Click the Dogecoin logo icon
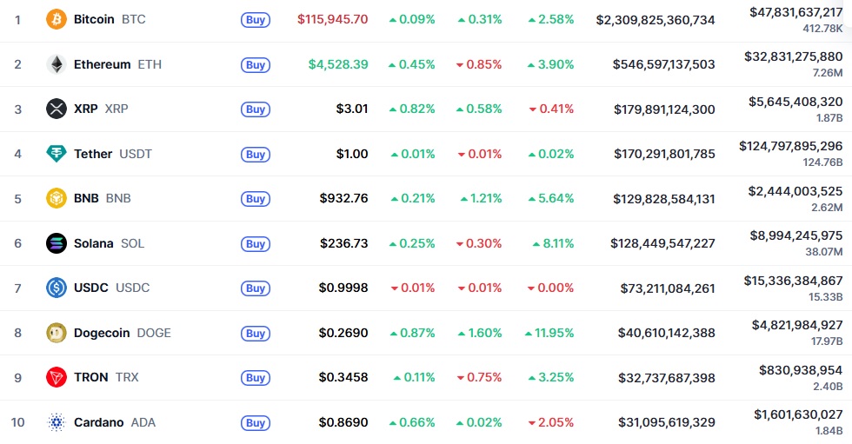852x444 pixels. tap(57, 333)
